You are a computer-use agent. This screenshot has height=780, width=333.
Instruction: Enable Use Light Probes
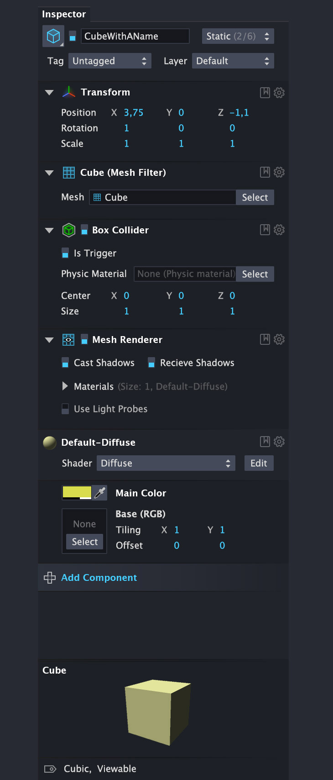(65, 409)
